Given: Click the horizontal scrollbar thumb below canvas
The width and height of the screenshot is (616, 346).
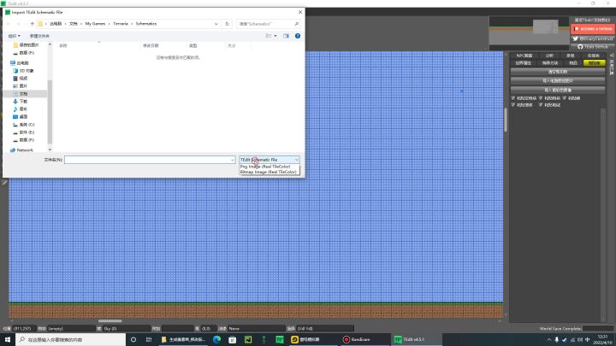Looking at the screenshot, I should (110, 321).
